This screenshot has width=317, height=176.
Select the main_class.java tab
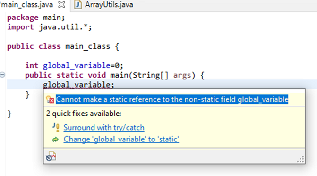pos(26,4)
